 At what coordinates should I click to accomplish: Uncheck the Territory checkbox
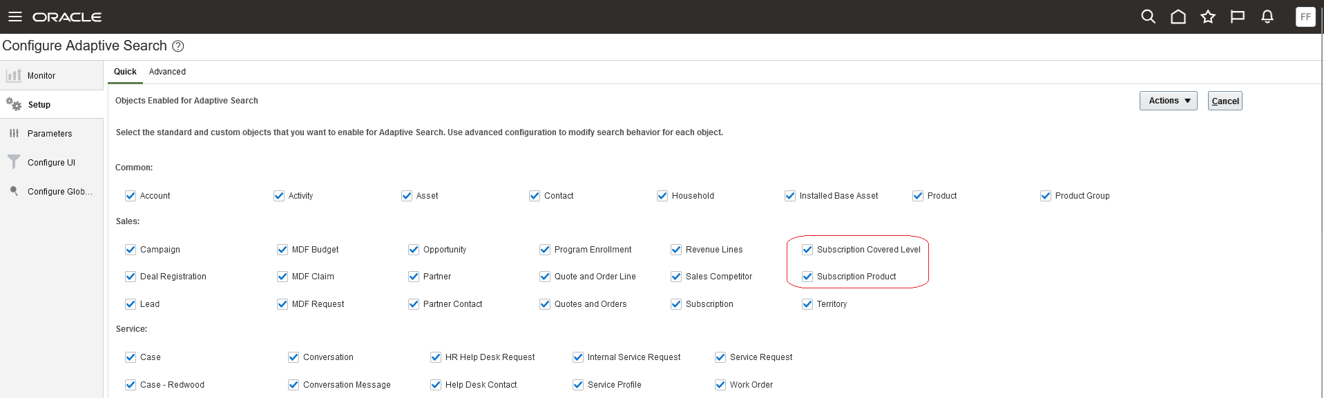click(x=807, y=304)
